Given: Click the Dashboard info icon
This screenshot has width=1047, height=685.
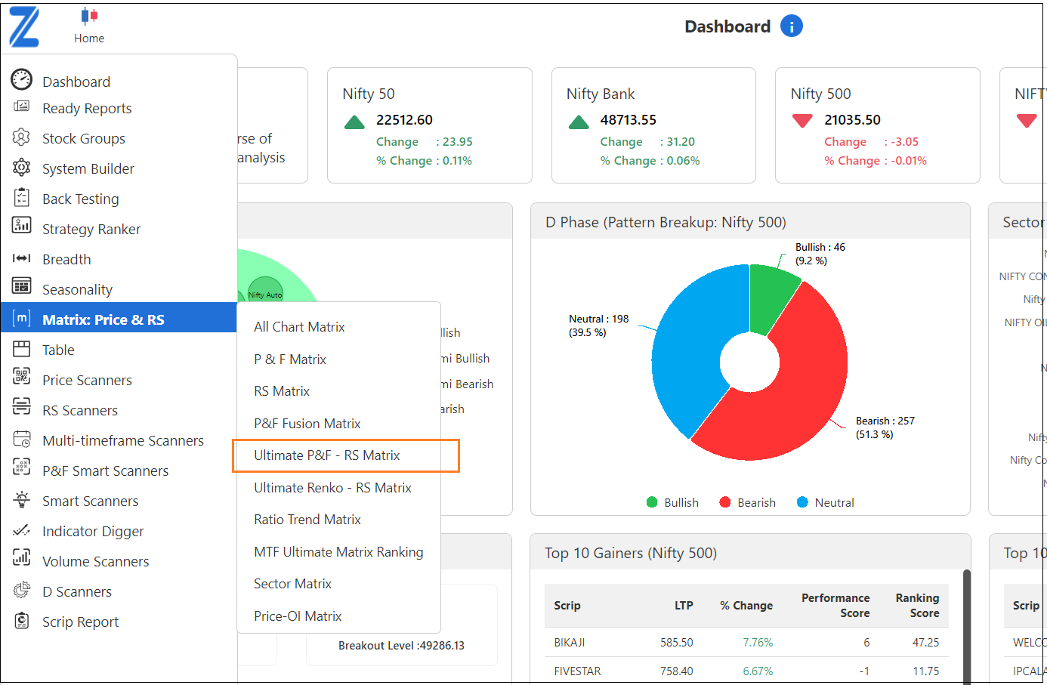Looking at the screenshot, I should pos(791,26).
